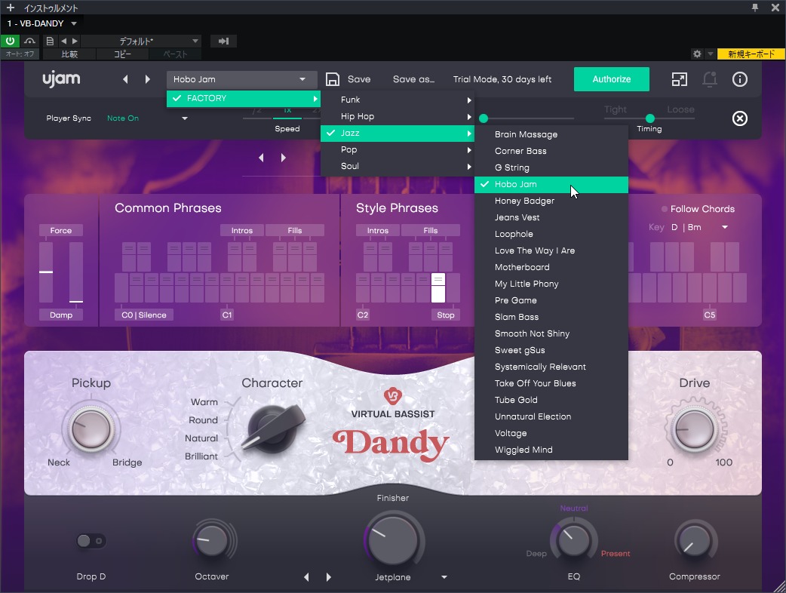Toggle the plugin power button
This screenshot has height=593, width=786.
pyautogui.click(x=10, y=41)
